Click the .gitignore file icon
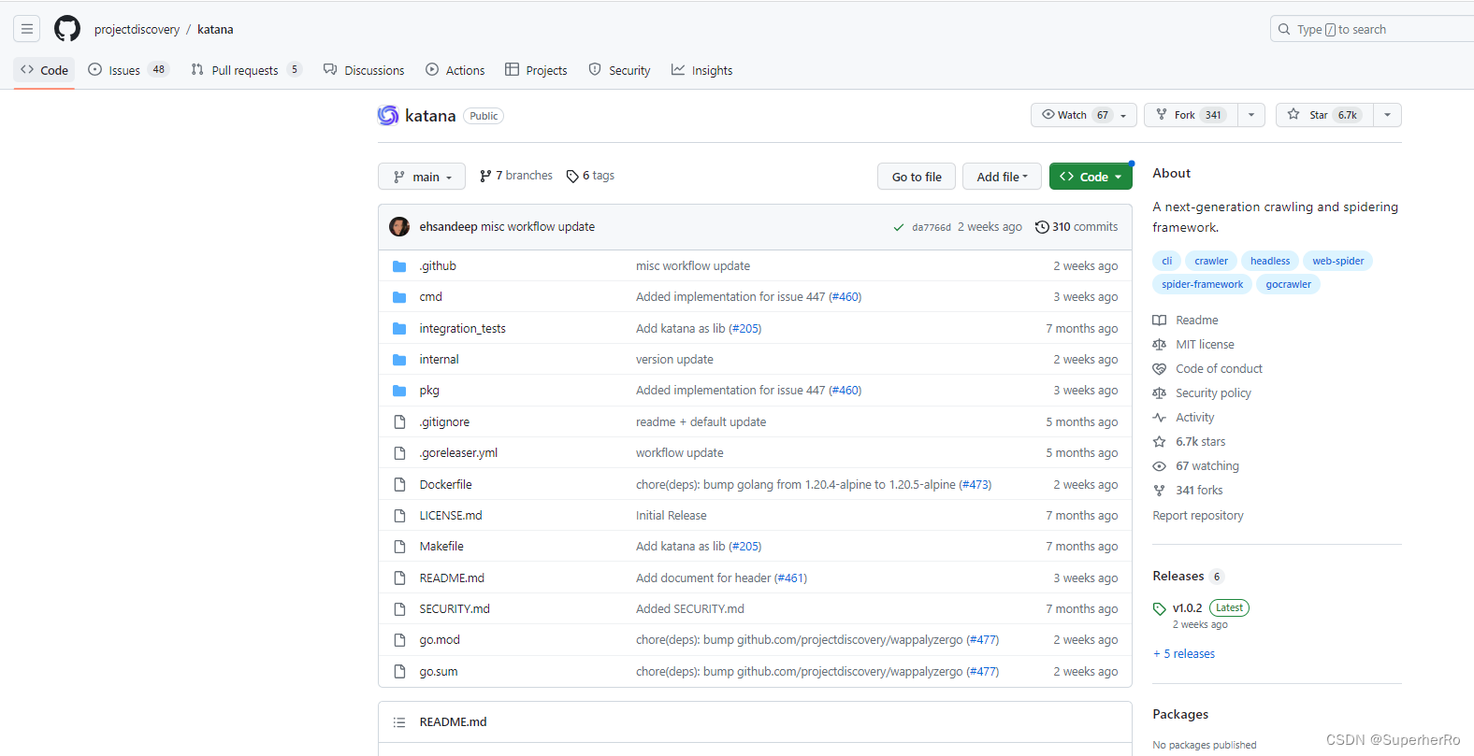The height and width of the screenshot is (756, 1474). click(399, 422)
